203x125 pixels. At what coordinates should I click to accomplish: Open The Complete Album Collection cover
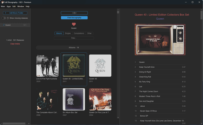click(x=48, y=99)
